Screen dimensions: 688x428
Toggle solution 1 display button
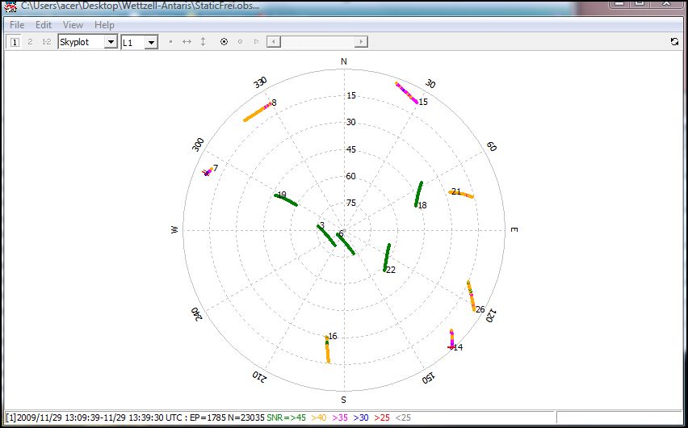(x=15, y=42)
